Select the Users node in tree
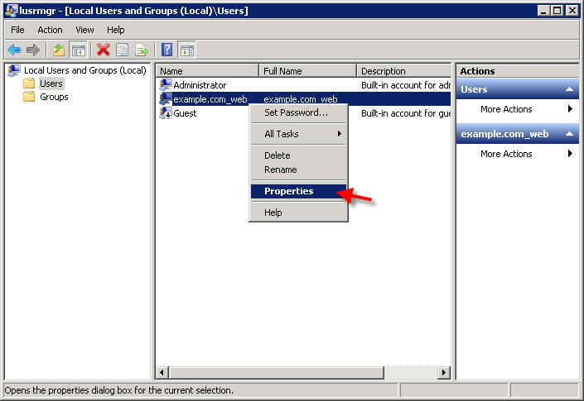The image size is (584, 401). click(x=51, y=84)
